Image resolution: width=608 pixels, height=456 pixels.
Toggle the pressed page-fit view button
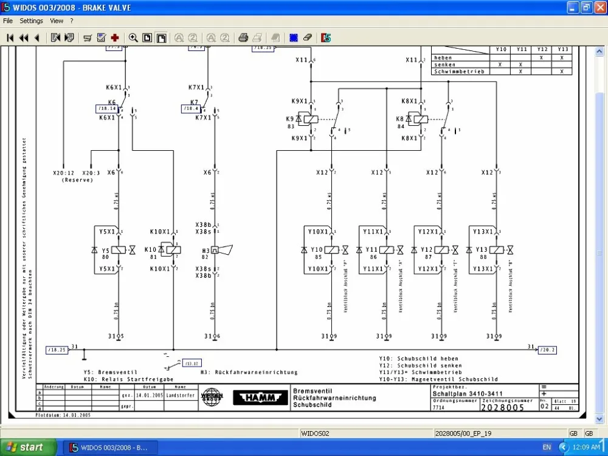[161, 38]
